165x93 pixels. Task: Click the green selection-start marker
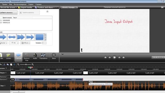pyautogui.click(x=29, y=67)
